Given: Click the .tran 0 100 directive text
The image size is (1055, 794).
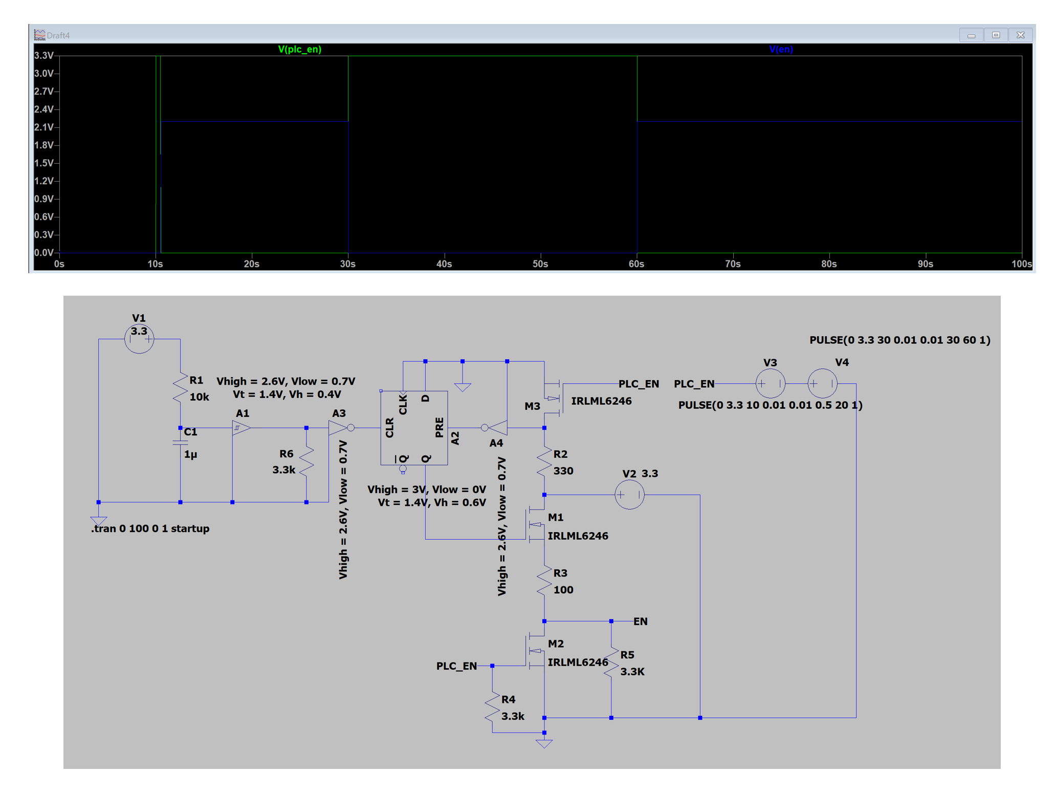Looking at the screenshot, I should click(150, 528).
